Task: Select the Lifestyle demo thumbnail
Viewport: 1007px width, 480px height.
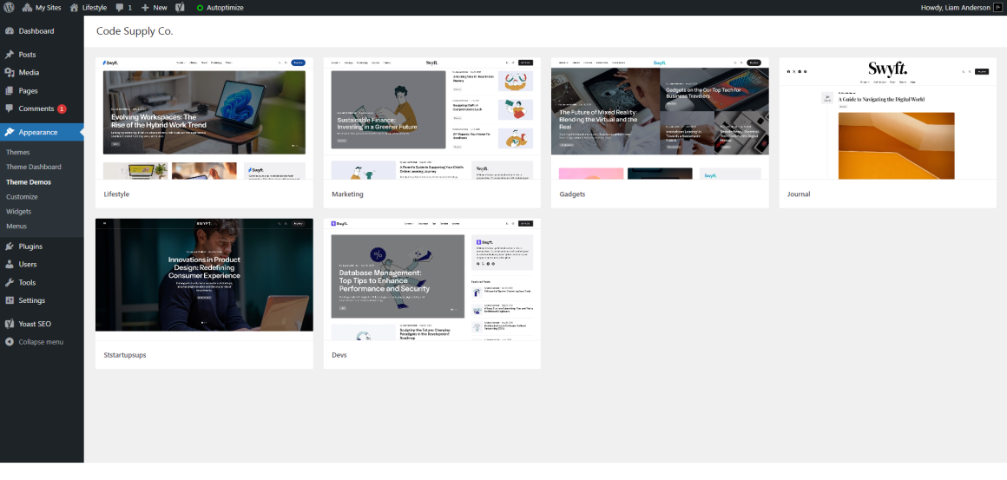Action: coord(204,119)
